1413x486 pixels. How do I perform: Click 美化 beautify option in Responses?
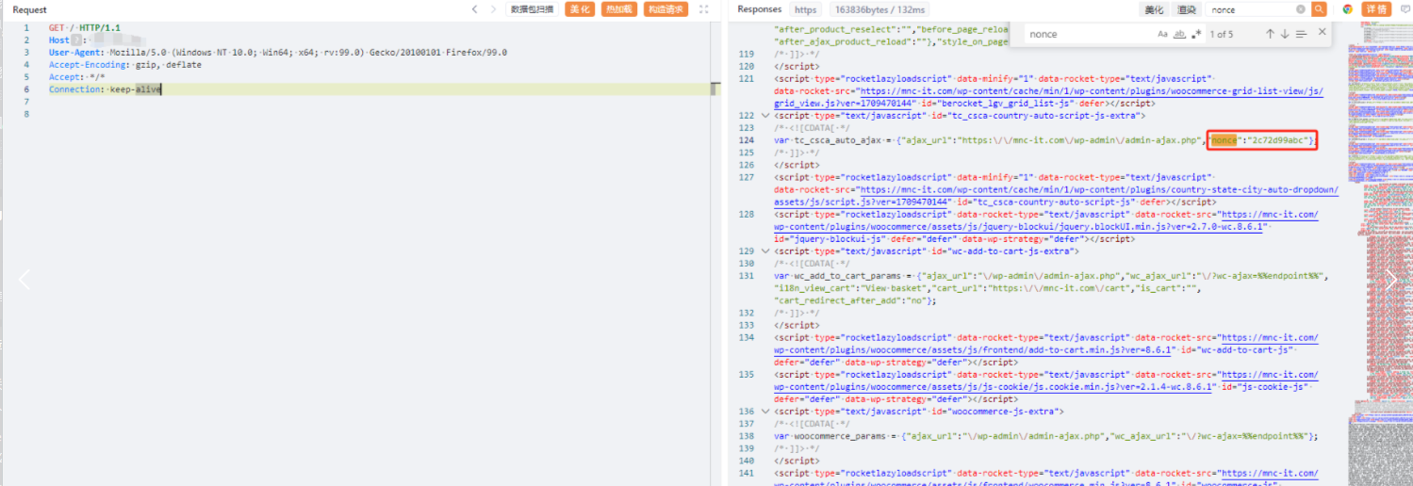(1154, 9)
